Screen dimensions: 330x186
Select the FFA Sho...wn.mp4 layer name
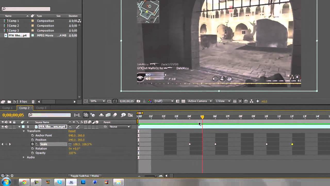53,127
